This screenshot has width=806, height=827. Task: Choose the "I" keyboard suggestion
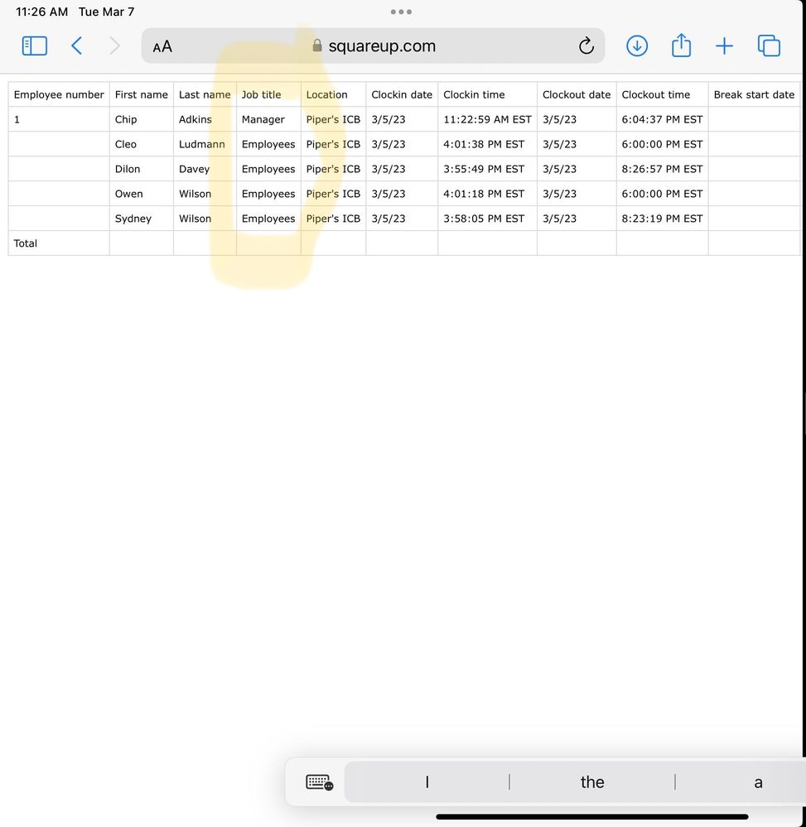coord(427,782)
